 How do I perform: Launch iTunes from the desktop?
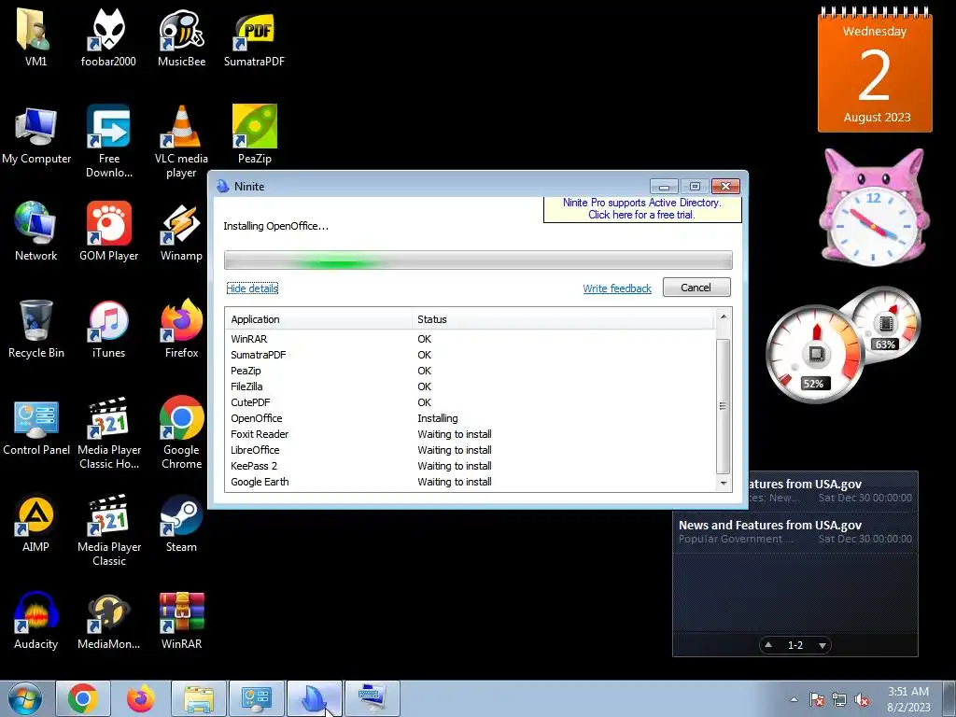pos(108,330)
